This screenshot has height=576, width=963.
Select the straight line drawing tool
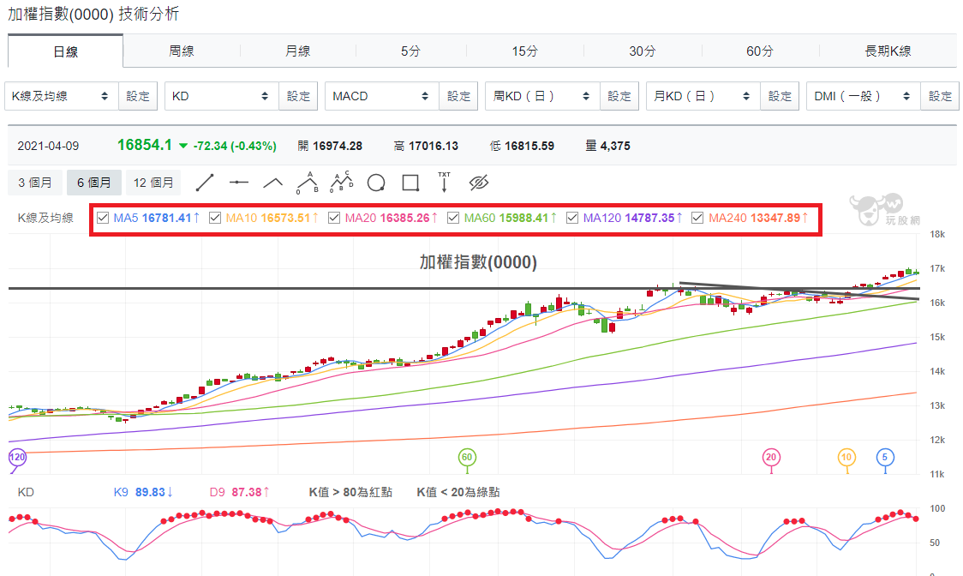tap(205, 183)
